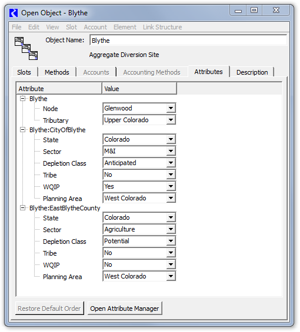
Task: Click the Attribute column header
Action: click(x=59, y=89)
